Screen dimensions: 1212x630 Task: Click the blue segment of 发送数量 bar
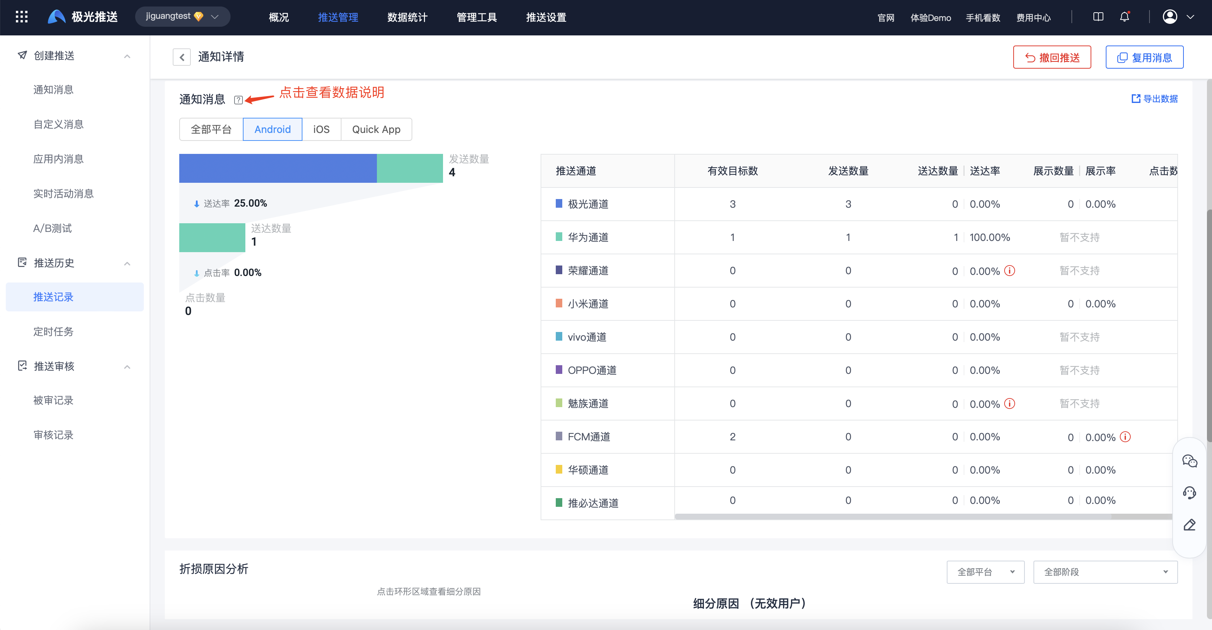coord(278,168)
